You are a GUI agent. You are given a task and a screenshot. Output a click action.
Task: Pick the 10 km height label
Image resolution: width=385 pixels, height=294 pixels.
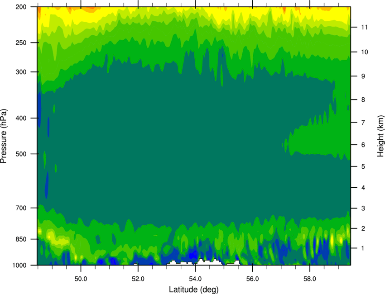(364, 52)
